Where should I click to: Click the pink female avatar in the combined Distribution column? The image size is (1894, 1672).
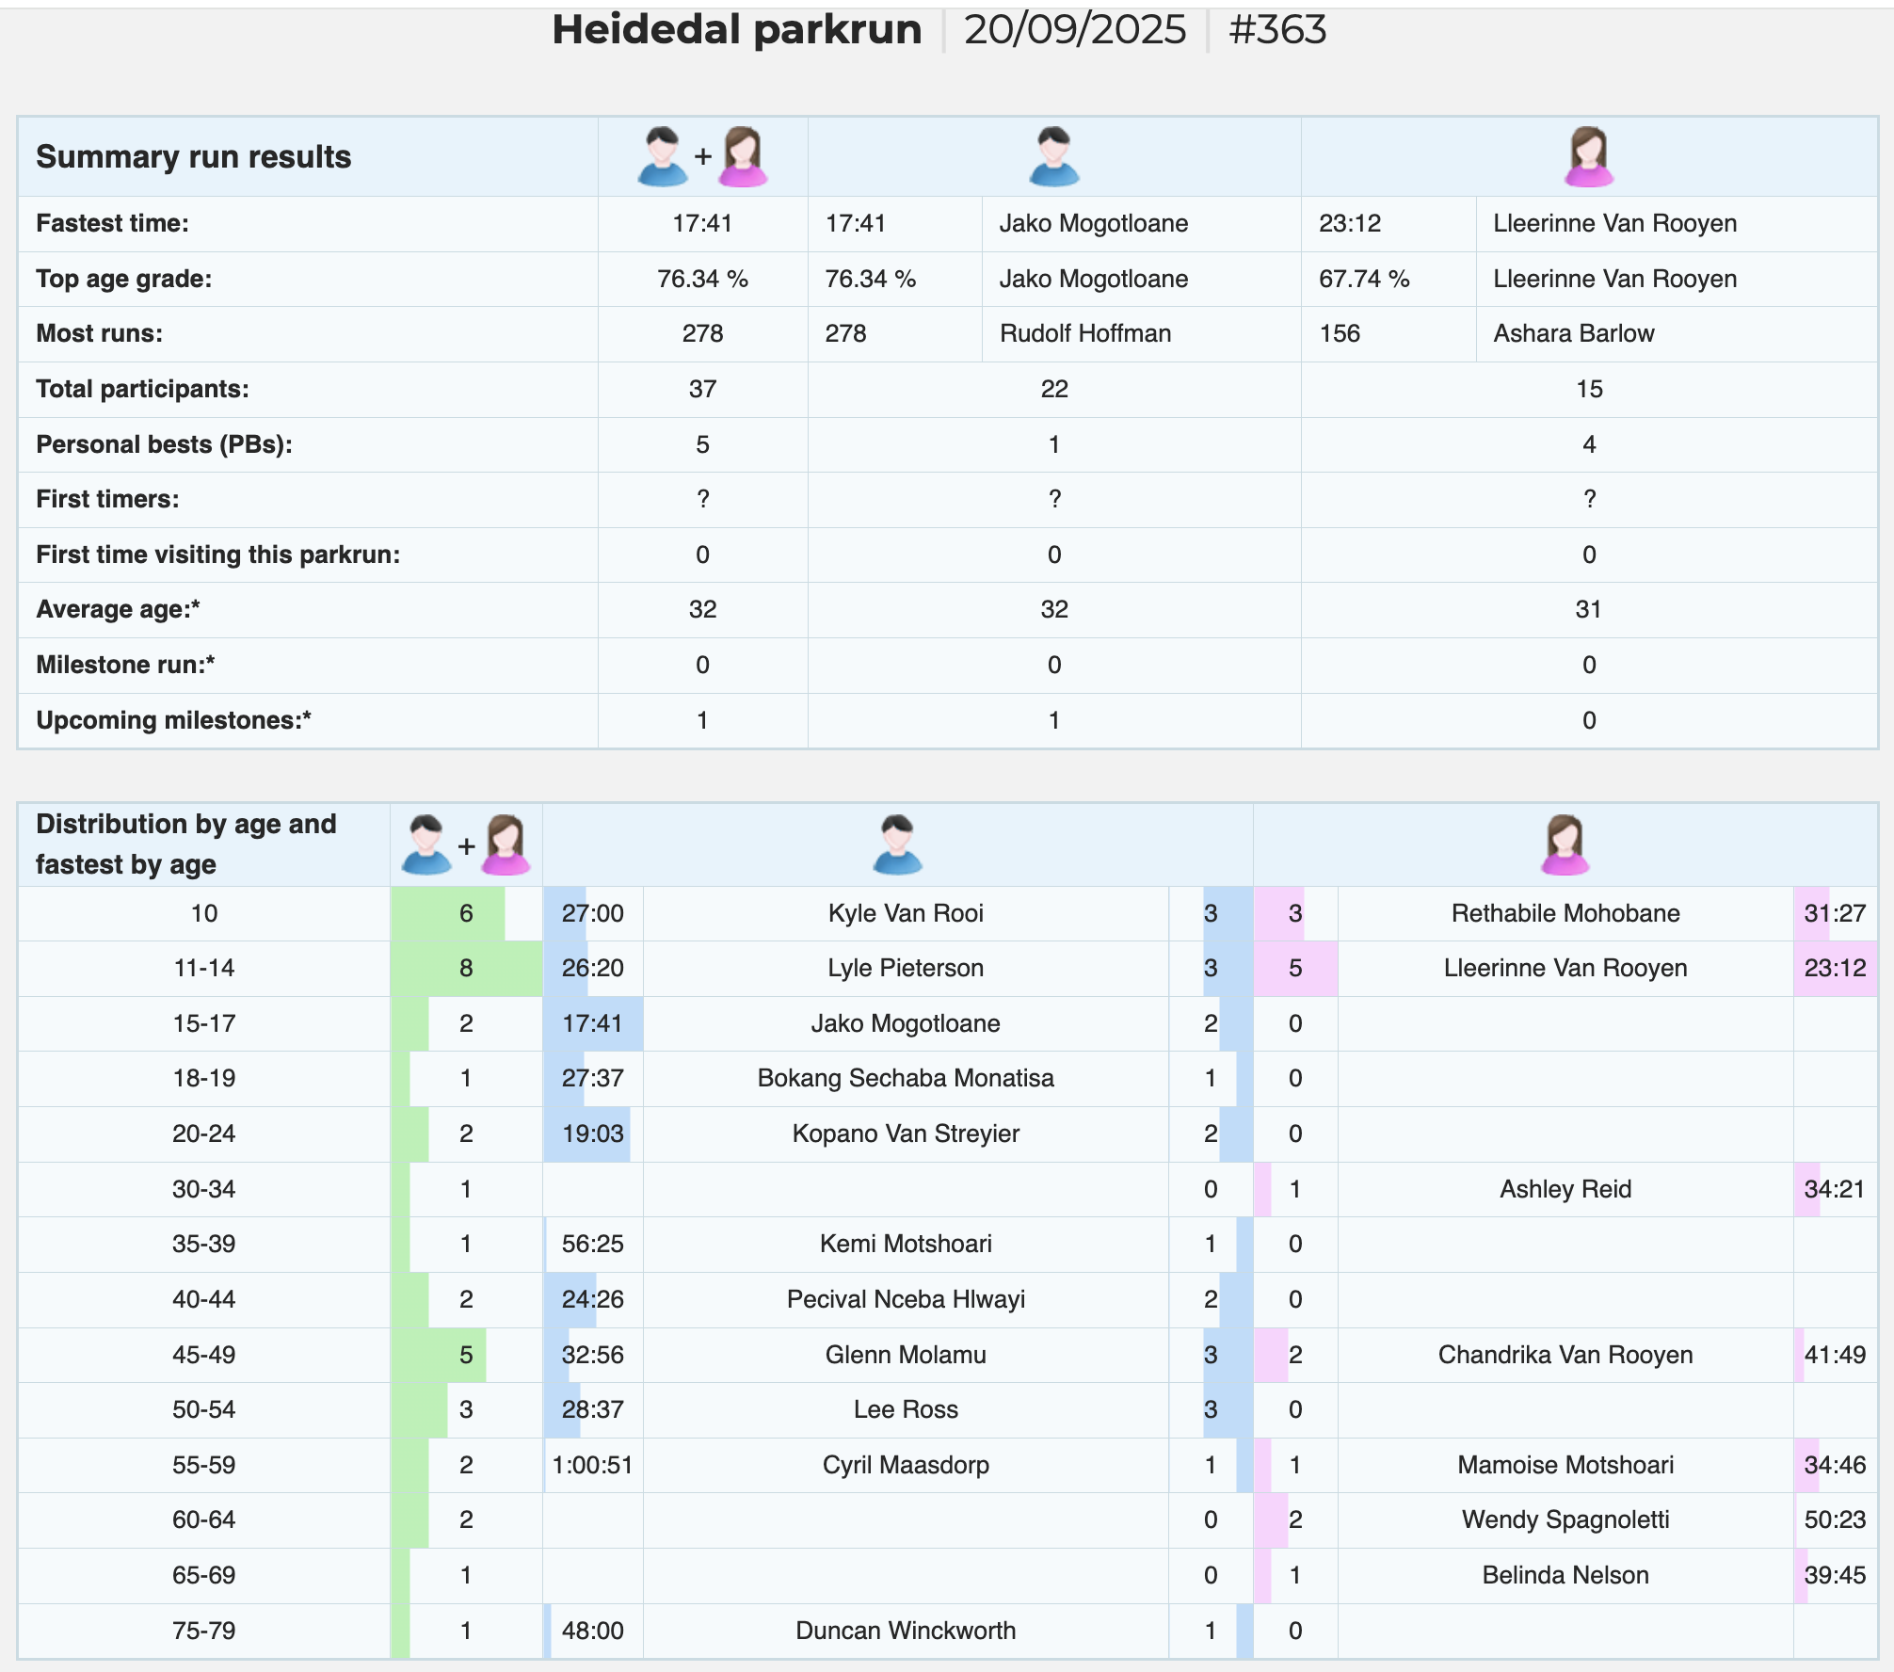coord(506,844)
